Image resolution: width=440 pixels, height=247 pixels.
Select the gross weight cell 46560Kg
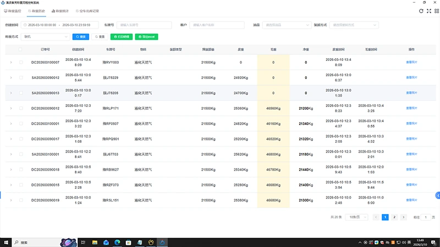click(273, 108)
